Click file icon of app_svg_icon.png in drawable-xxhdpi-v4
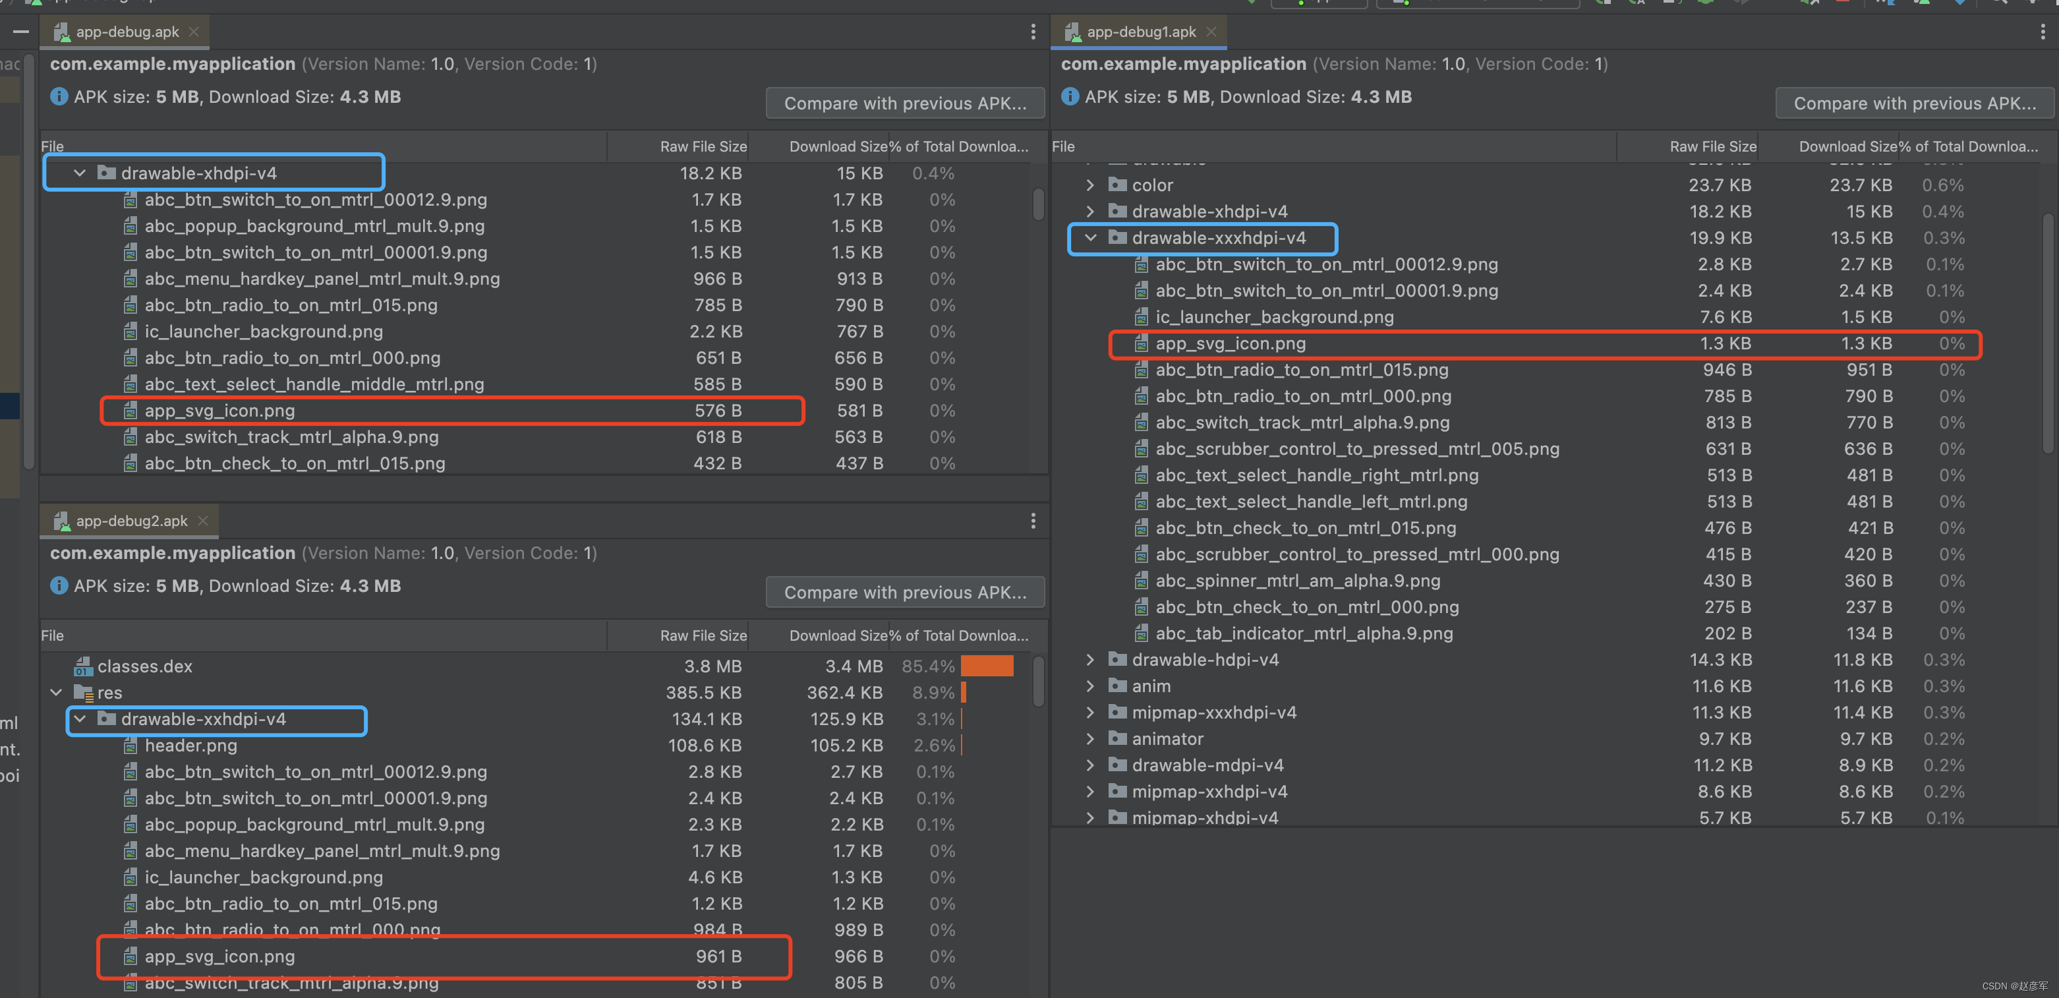Image resolution: width=2059 pixels, height=998 pixels. [130, 956]
